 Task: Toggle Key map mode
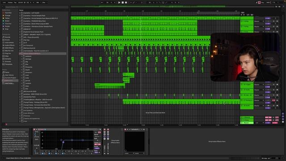pyautogui.click(x=262, y=3)
